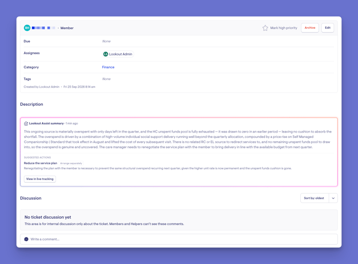Archive this ticket
Screen dimensions: 358x264
click(310, 28)
